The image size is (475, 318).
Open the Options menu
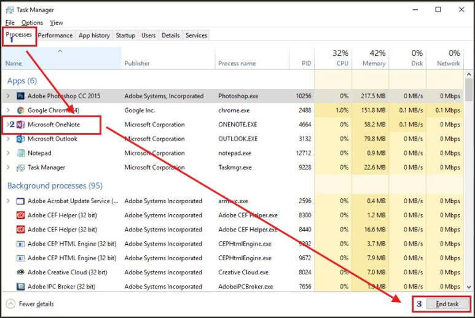pos(32,23)
